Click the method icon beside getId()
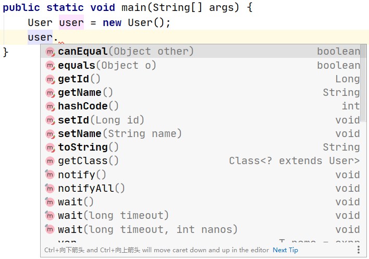 pyautogui.click(x=50, y=79)
